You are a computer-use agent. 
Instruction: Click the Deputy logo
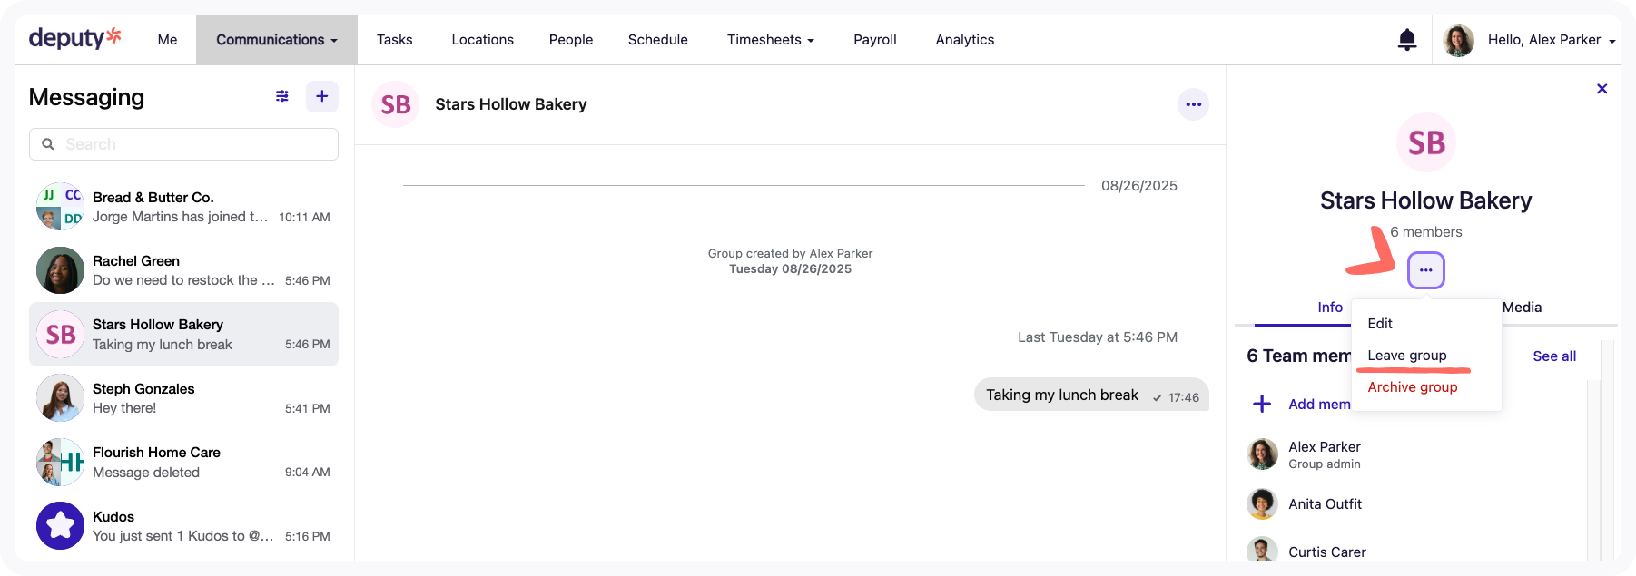(x=74, y=38)
